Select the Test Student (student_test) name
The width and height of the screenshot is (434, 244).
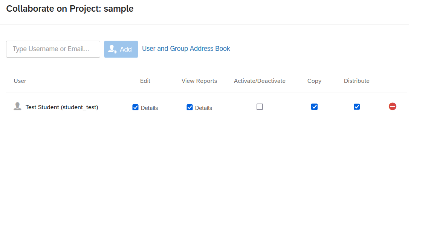click(62, 107)
